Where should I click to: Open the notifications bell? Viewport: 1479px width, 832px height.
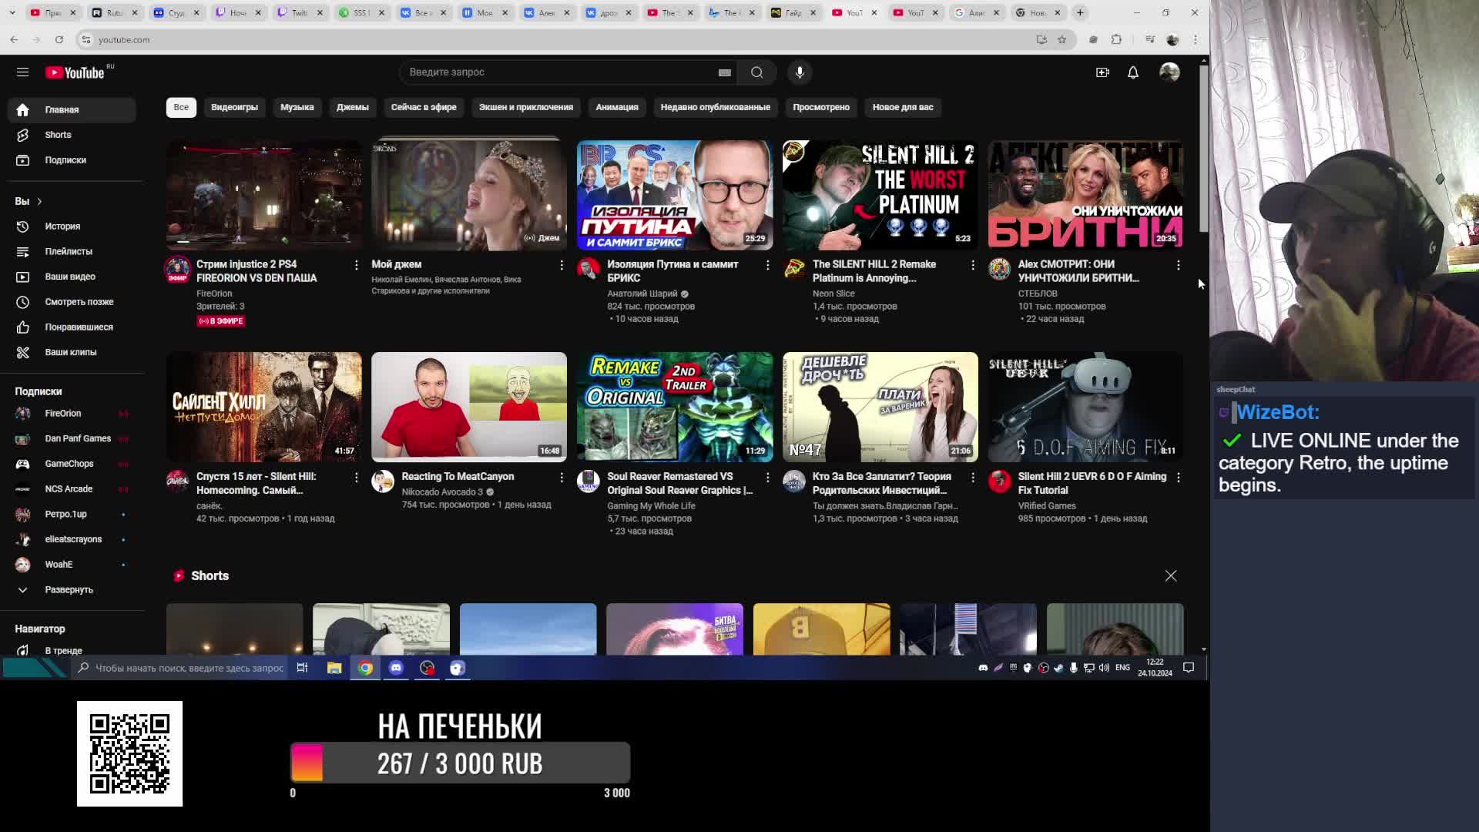click(1133, 72)
